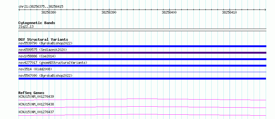275x119 pixels.
Task: Click the purple bar for nsv6599575
Action: coord(142,53)
